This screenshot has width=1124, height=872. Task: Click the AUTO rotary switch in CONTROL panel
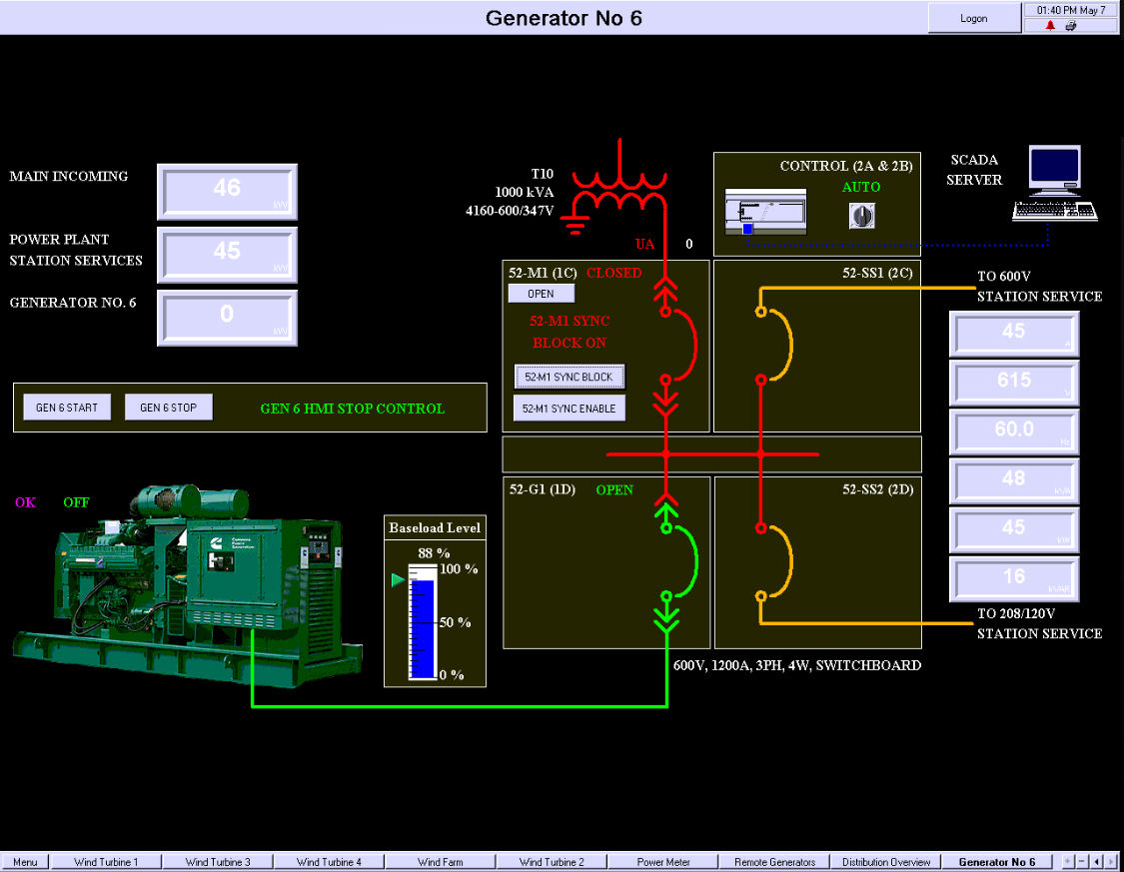861,214
